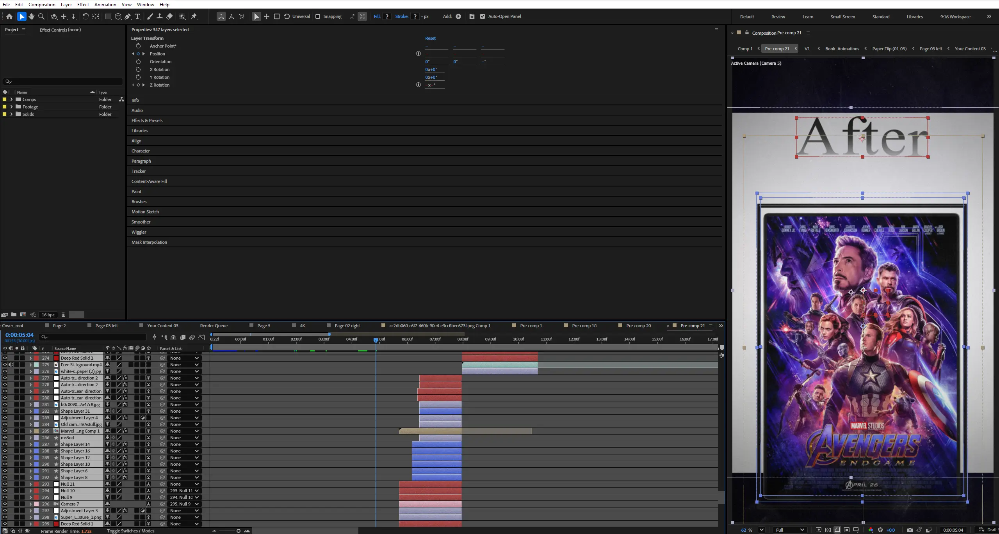
Task: Click Toggle Switches / Modes button
Action: (x=131, y=531)
